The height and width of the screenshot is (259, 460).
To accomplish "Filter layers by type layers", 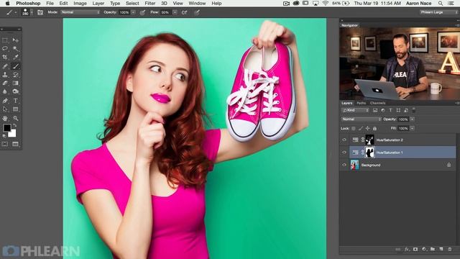I will [x=390, y=110].
